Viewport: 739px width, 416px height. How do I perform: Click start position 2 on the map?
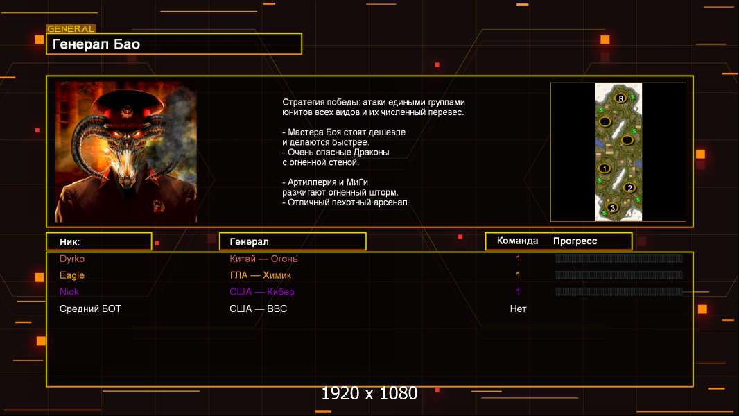629,187
